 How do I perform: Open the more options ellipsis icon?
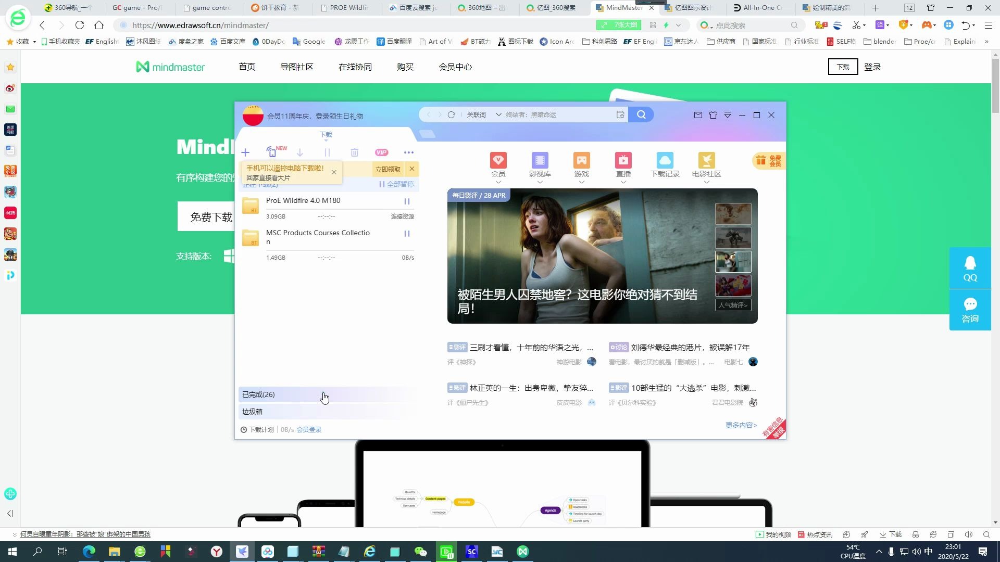point(409,152)
